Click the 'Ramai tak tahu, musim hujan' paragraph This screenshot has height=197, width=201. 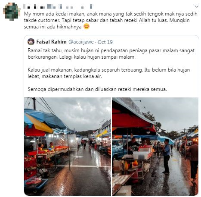[111, 54]
